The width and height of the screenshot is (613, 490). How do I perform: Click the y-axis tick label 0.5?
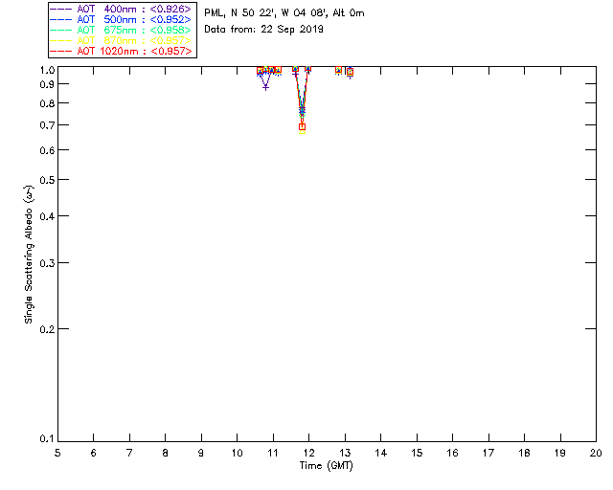click(x=47, y=180)
